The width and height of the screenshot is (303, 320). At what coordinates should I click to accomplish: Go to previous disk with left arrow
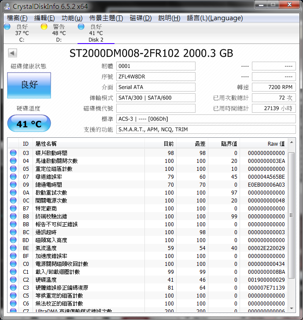pyautogui.click(x=12, y=53)
